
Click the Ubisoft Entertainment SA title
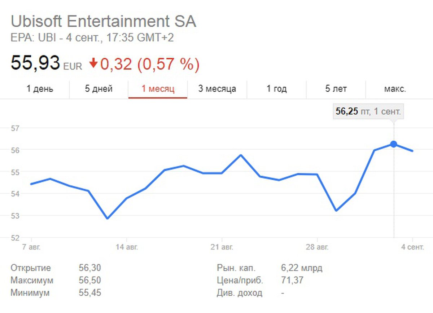click(x=104, y=22)
